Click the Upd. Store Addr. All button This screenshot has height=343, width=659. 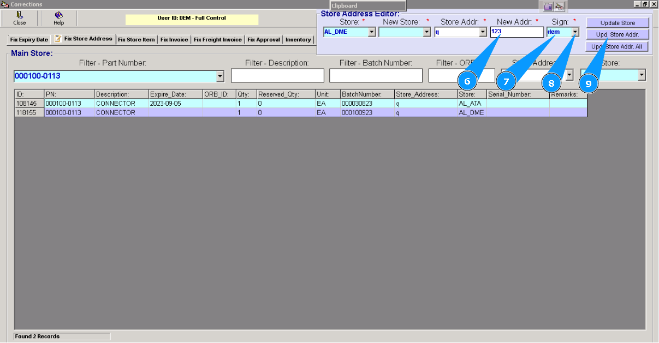pyautogui.click(x=618, y=47)
